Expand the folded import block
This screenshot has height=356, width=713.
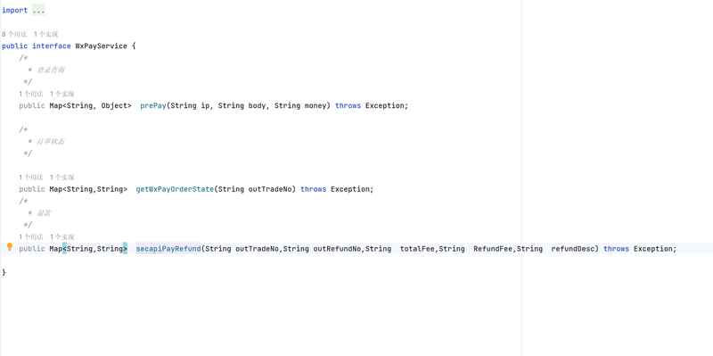pyautogui.click(x=38, y=11)
